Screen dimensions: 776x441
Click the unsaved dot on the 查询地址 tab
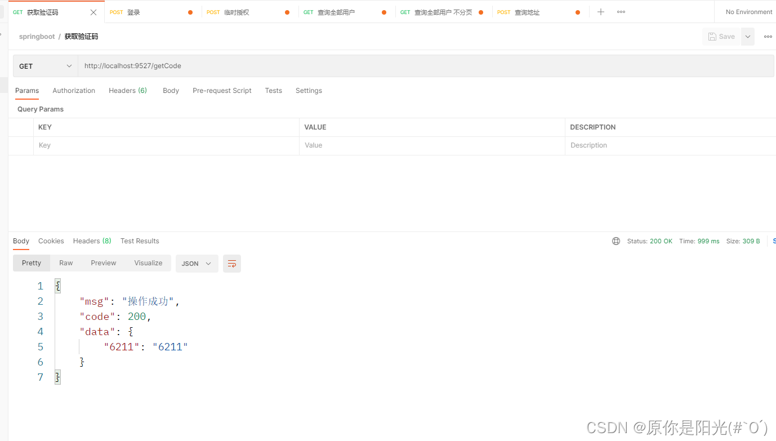(578, 12)
